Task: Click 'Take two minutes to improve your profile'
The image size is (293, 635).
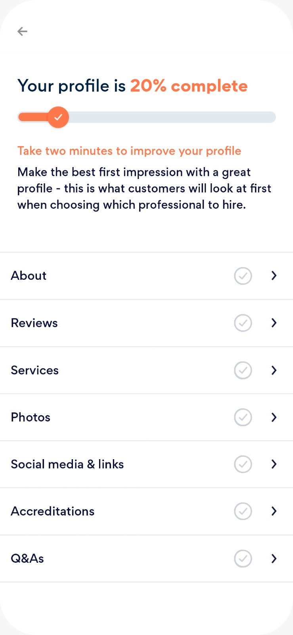Action: [x=129, y=151]
